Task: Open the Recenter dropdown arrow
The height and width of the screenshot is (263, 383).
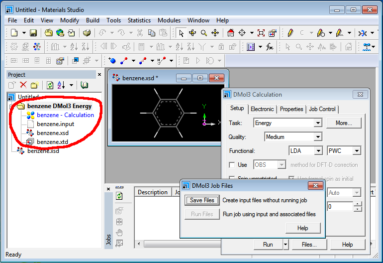Action: click(252, 33)
